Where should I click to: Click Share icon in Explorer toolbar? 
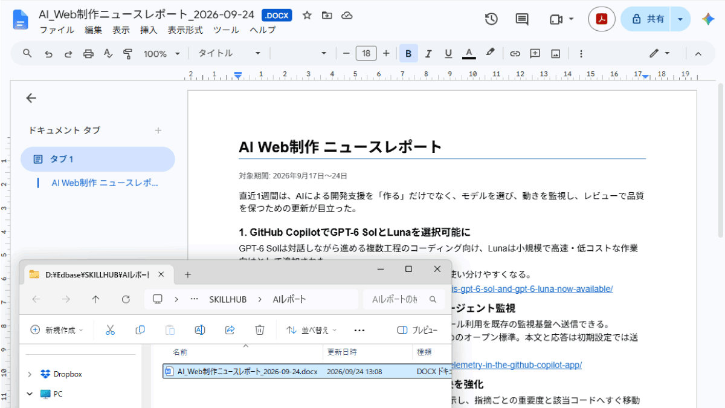tap(230, 330)
